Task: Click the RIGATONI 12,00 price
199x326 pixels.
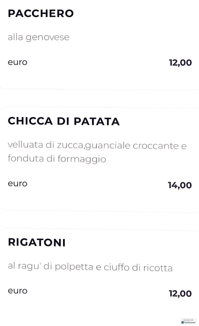Action: click(x=180, y=294)
